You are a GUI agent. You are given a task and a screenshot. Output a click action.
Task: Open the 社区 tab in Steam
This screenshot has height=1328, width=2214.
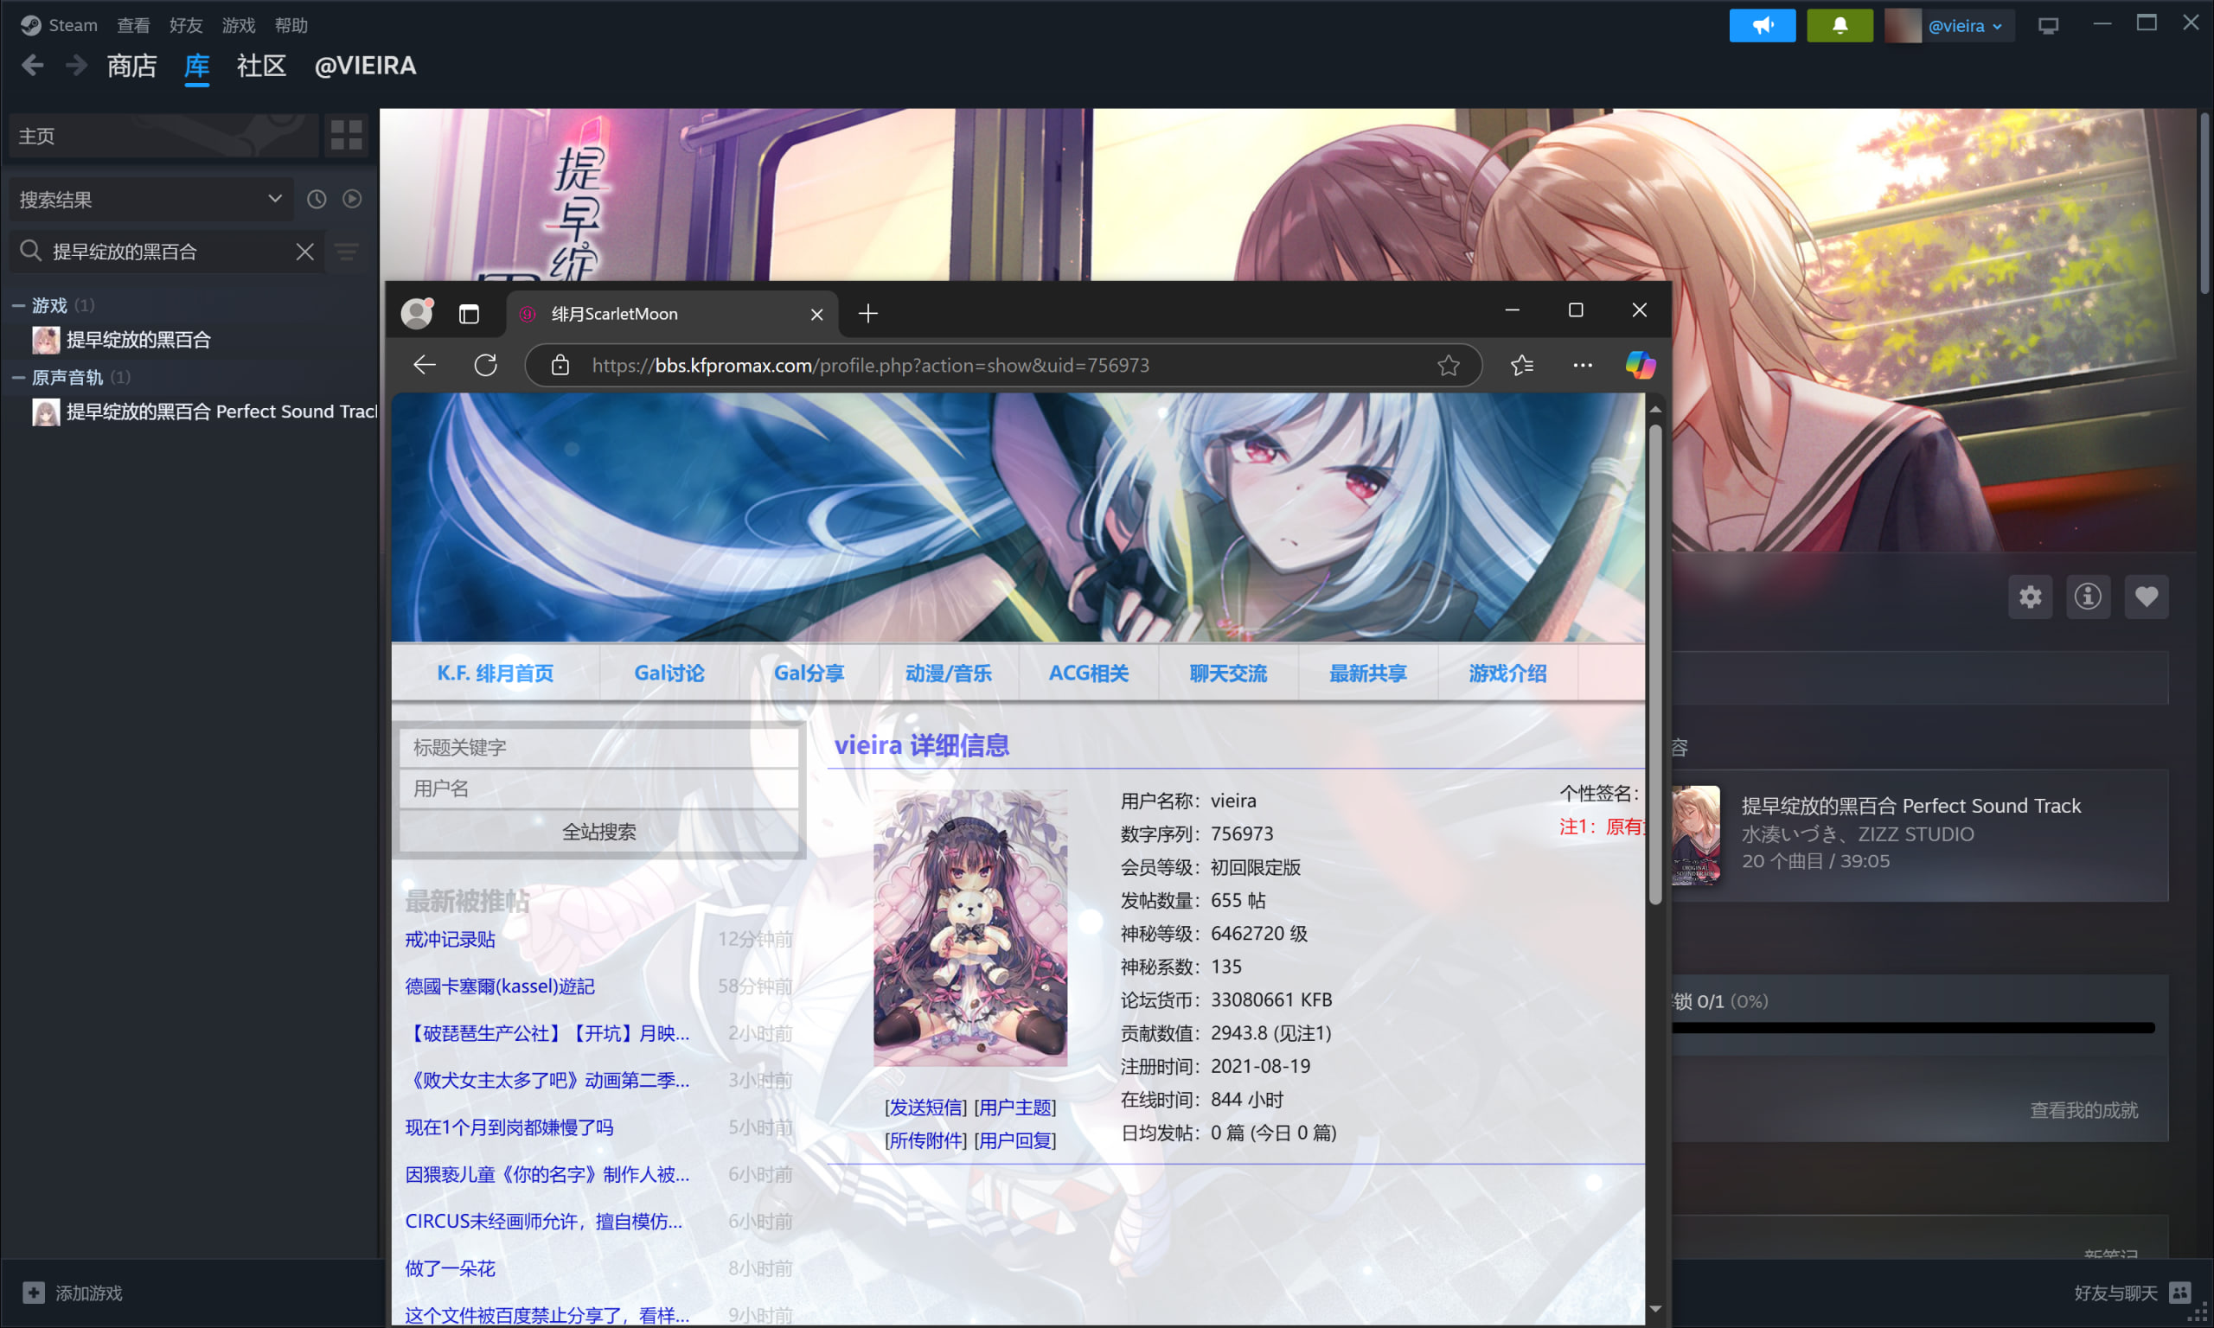pyautogui.click(x=260, y=67)
